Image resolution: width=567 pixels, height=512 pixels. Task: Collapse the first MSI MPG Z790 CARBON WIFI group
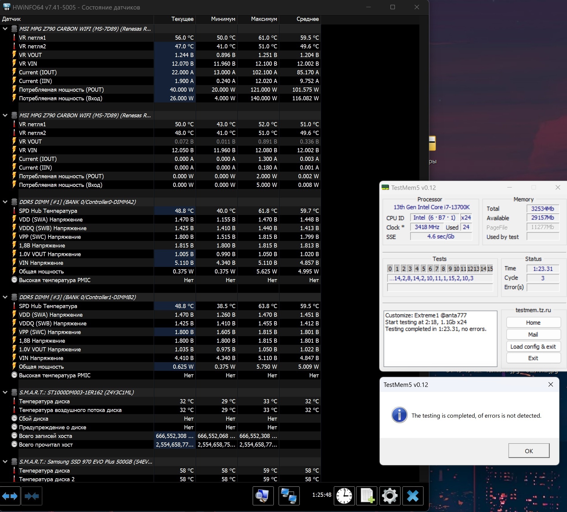click(5, 29)
